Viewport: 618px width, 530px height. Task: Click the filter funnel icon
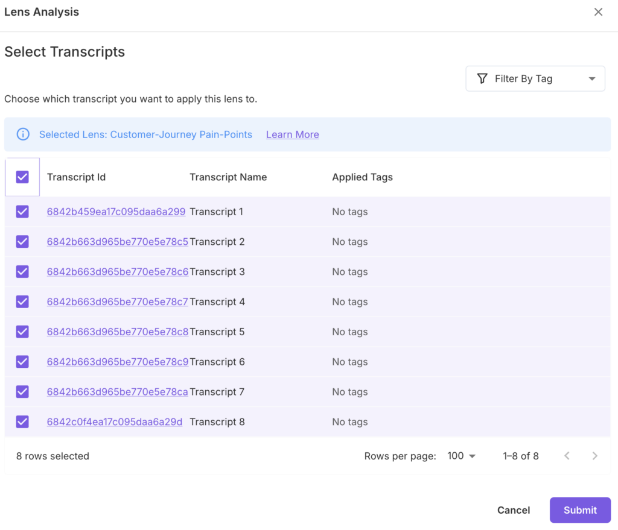click(482, 79)
